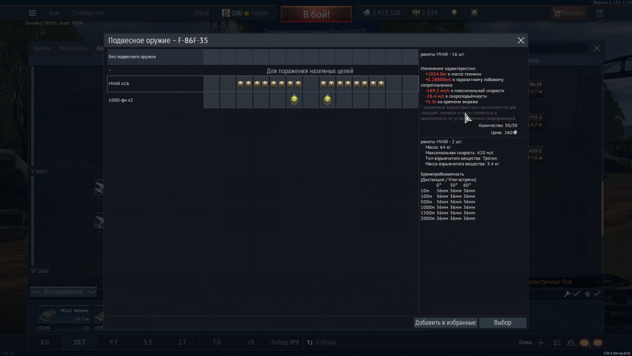Open the list icon beside squad plus
Screen dimensions: 632x356
pos(557,343)
